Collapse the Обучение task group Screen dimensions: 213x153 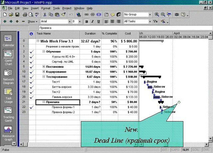pyautogui.click(x=44, y=51)
